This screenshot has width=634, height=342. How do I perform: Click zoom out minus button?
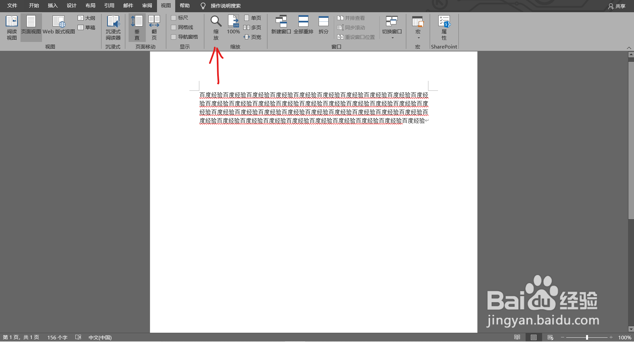563,337
